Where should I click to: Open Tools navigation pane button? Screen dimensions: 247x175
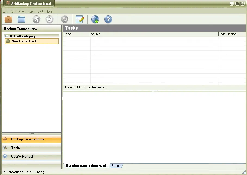[32, 148]
